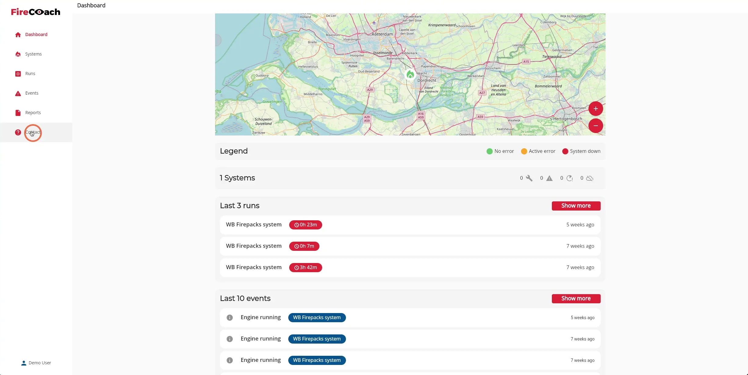Click the 0h 23m run duration badge
Viewport: 748px width, 375px height.
pos(305,225)
